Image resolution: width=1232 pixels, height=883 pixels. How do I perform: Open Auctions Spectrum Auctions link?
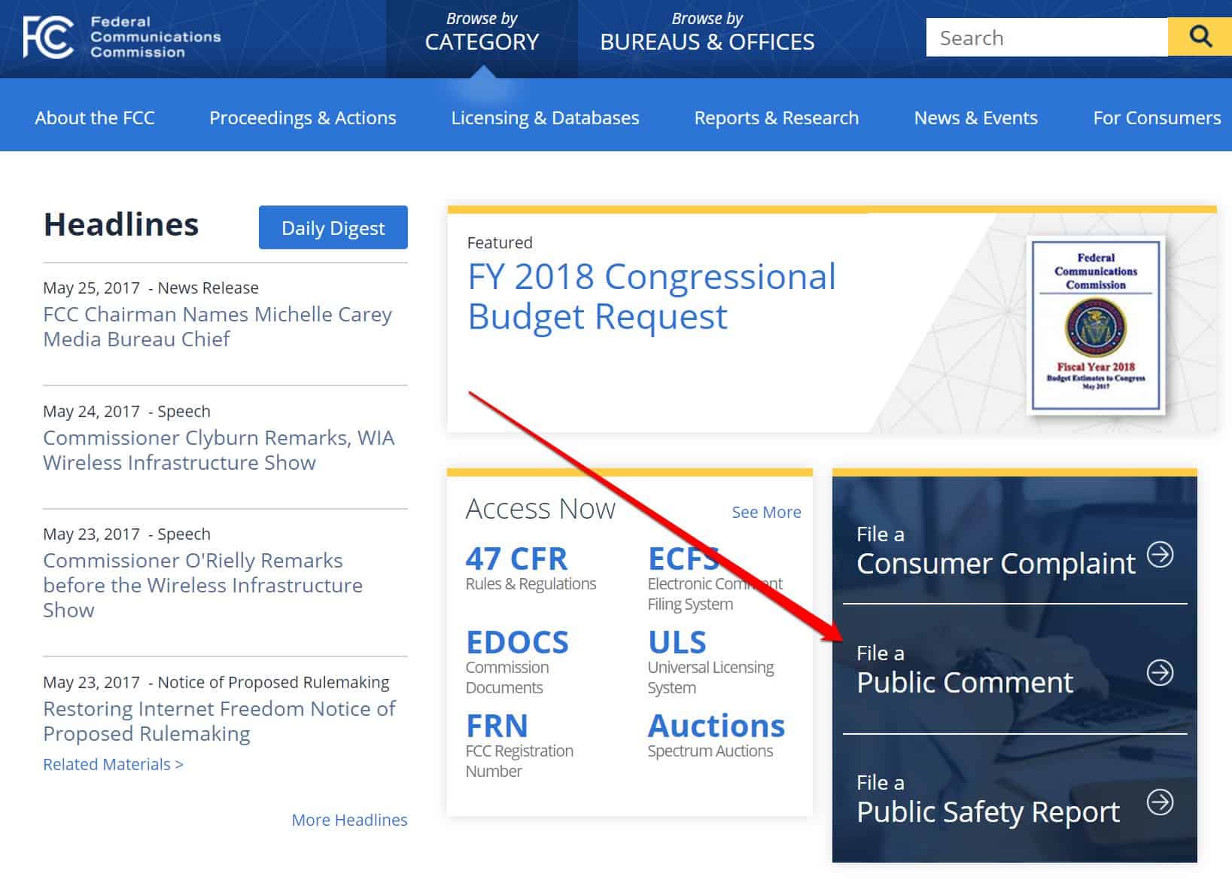[716, 735]
